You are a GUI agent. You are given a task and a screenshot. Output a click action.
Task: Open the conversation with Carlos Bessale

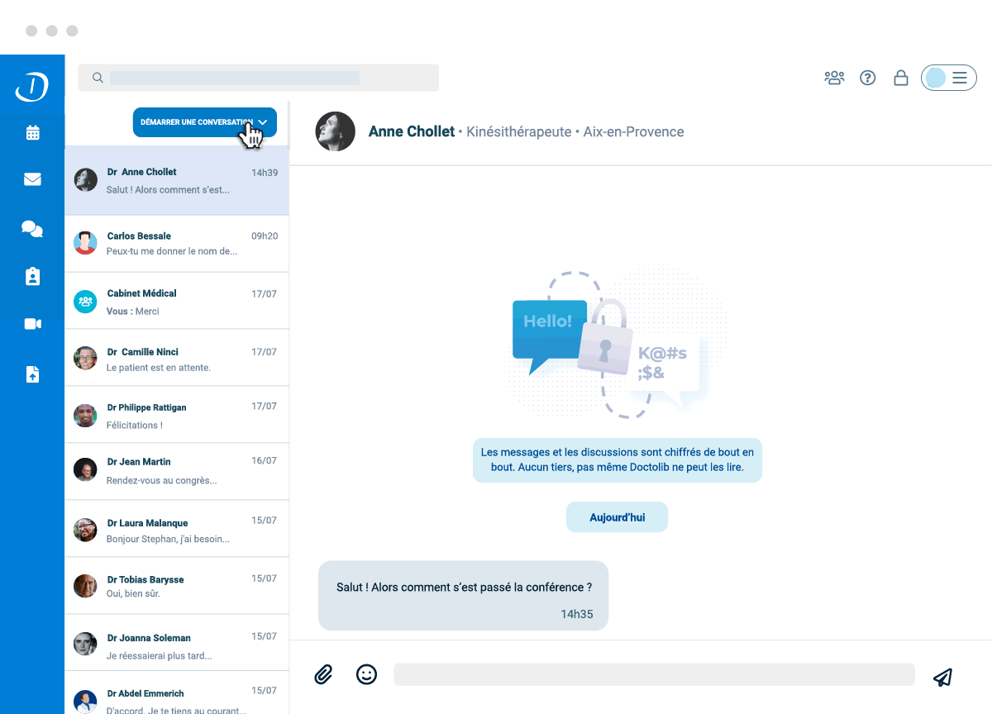pos(176,242)
